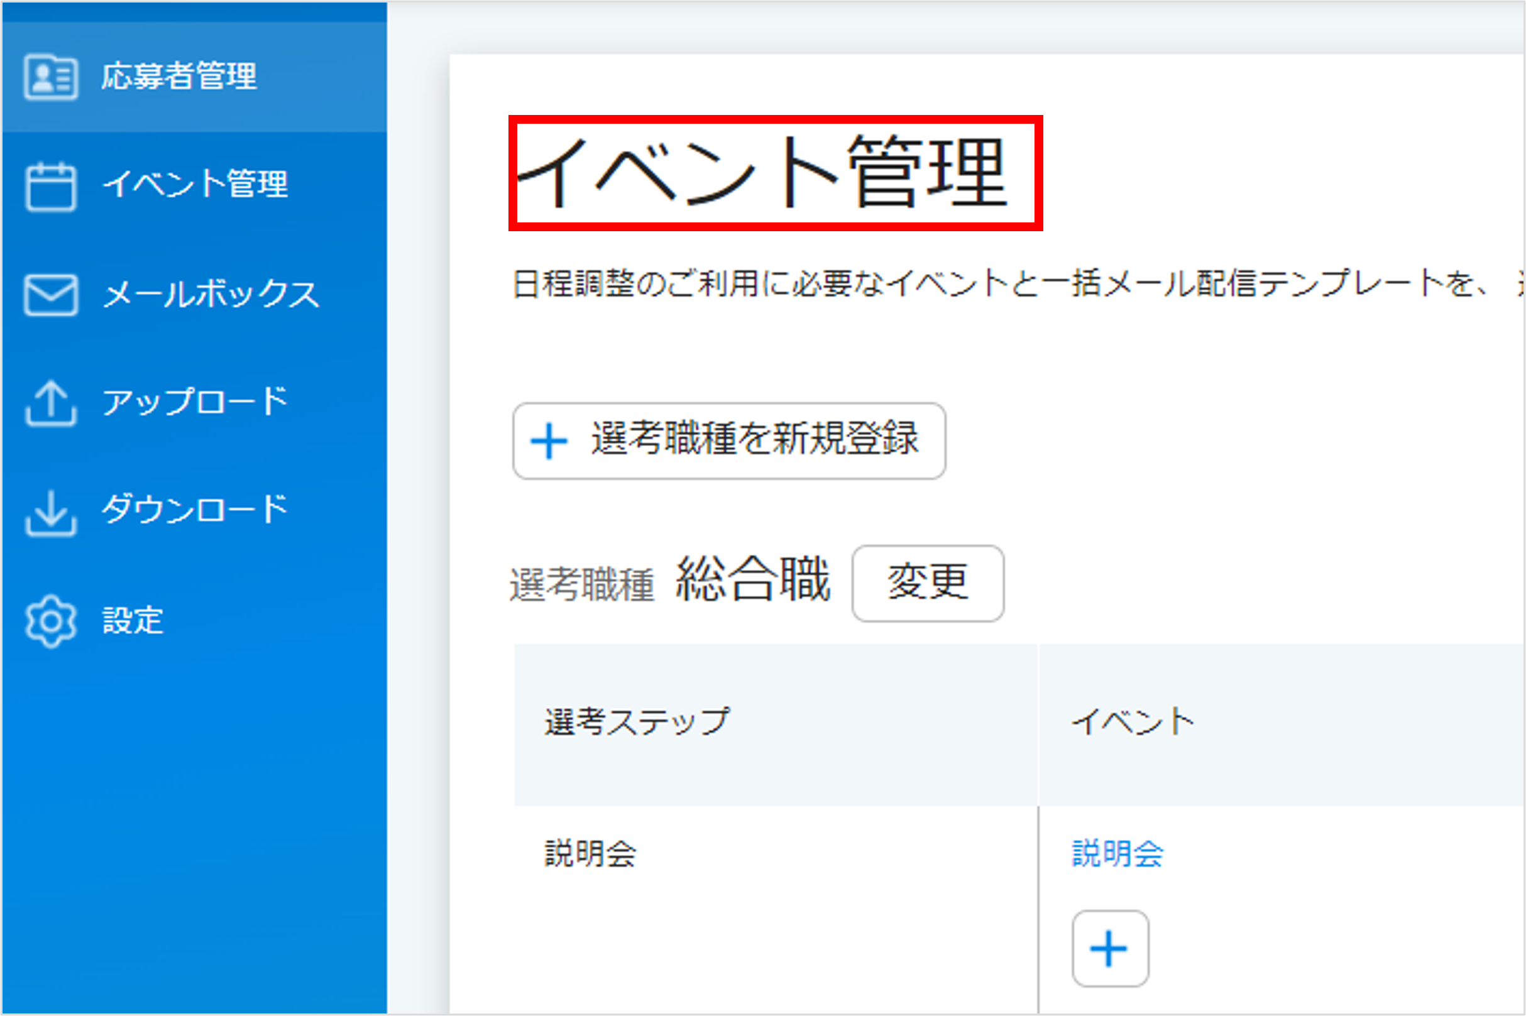Click the 設定 gear icon

click(x=50, y=621)
